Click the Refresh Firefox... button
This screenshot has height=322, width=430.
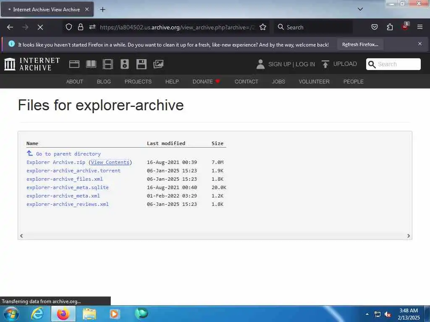360,44
